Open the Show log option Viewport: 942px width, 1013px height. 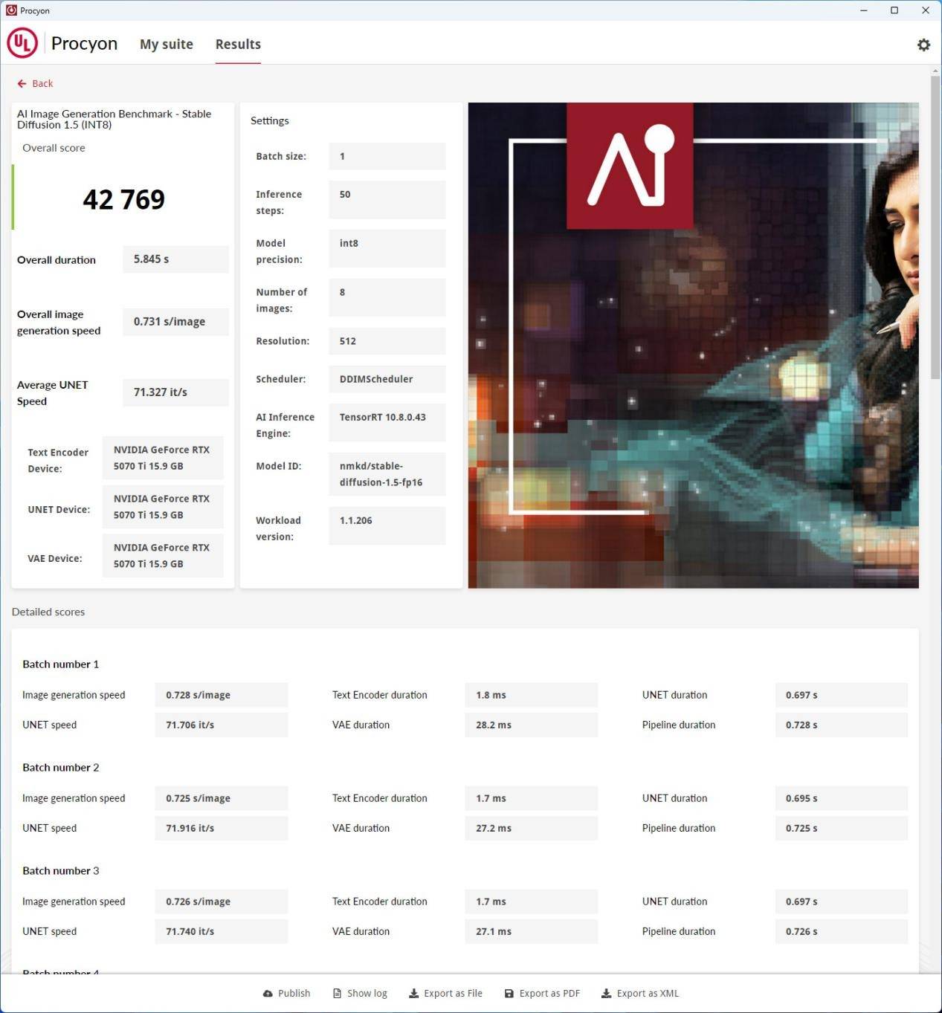point(360,993)
